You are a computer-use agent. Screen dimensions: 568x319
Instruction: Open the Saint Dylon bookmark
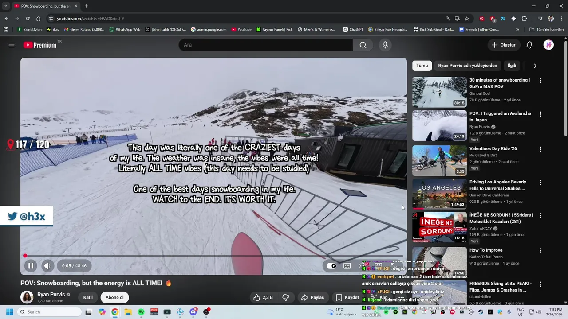point(29,30)
